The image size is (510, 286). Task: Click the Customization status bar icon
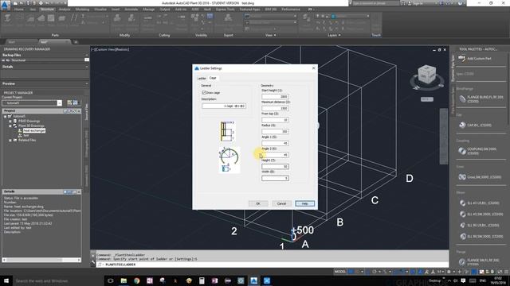coord(507,272)
